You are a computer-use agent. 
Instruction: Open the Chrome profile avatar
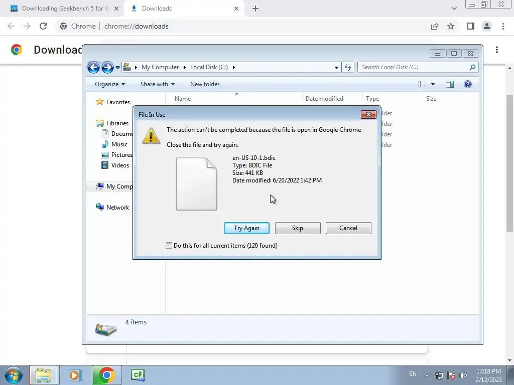pyautogui.click(x=487, y=26)
